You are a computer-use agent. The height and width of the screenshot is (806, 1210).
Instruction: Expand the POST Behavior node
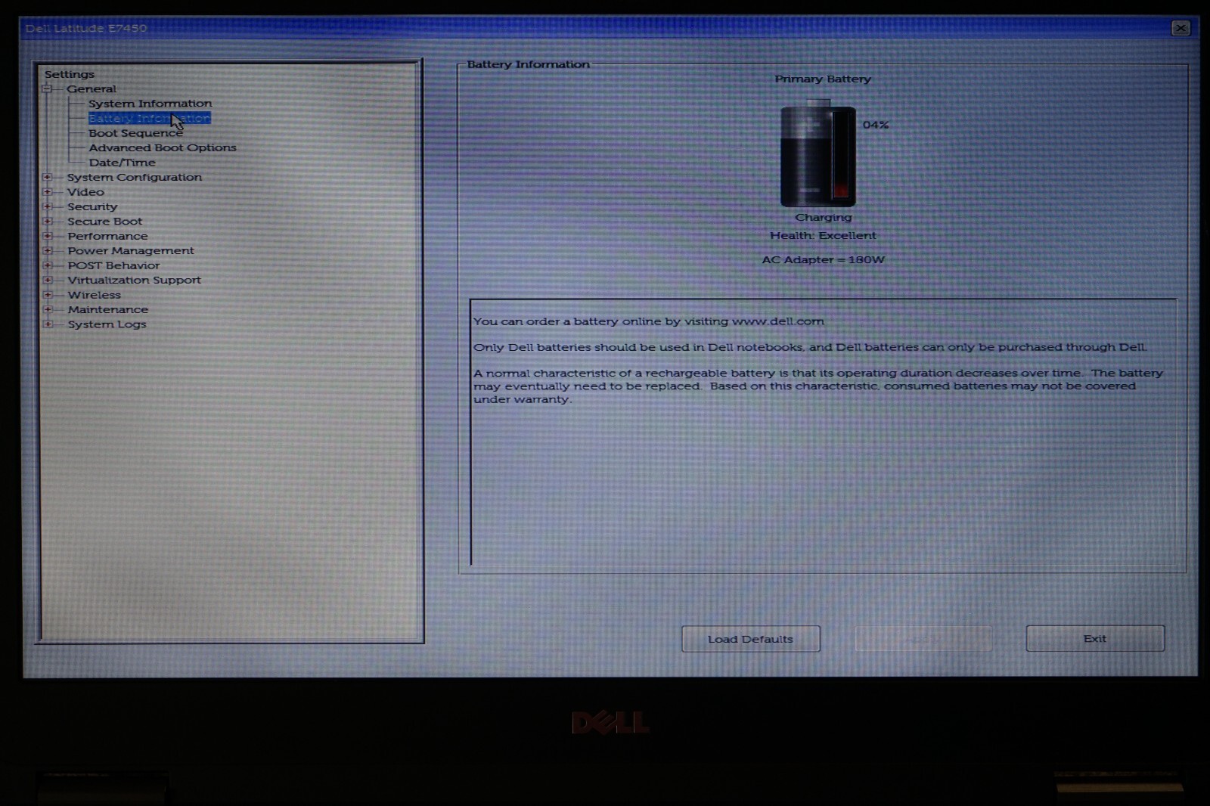pos(48,265)
